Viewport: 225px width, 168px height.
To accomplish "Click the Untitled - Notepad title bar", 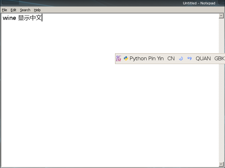I will coord(112,3).
